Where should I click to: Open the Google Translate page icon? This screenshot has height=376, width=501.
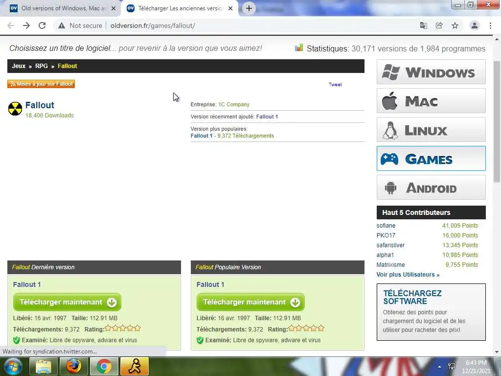click(x=423, y=25)
